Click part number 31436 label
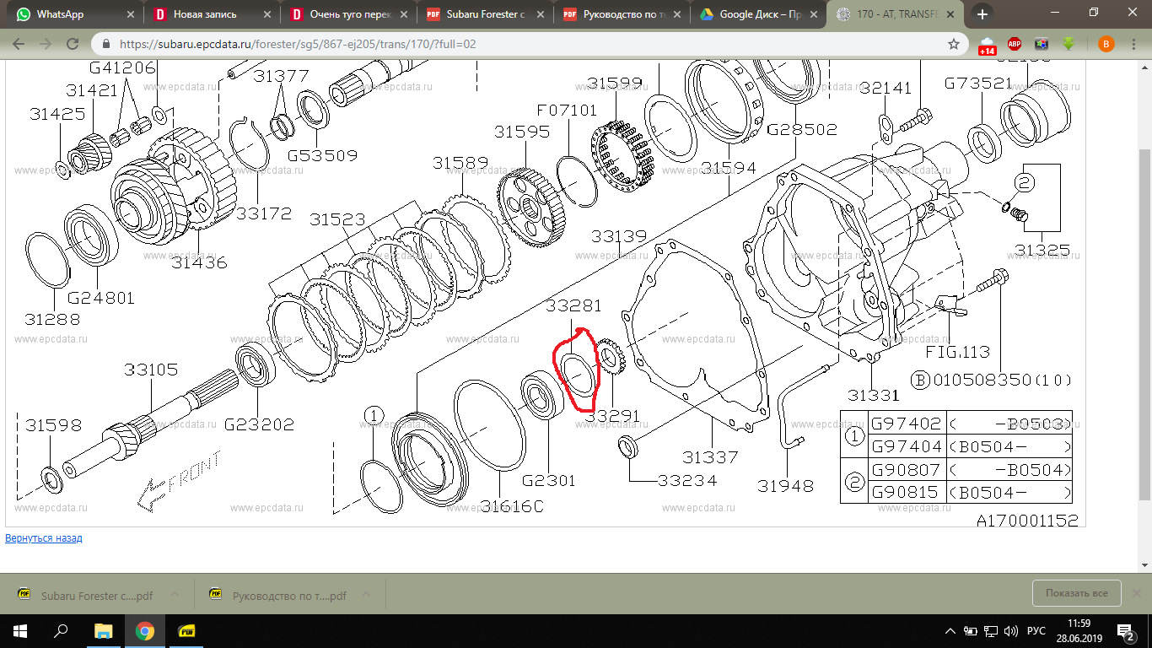Image resolution: width=1152 pixels, height=648 pixels. coord(199,262)
